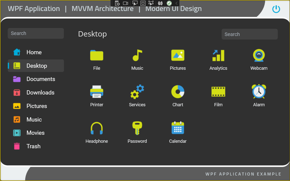Toggle Track Focused Element in debug toolbar
The image size is (290, 181).
(x=151, y=3)
